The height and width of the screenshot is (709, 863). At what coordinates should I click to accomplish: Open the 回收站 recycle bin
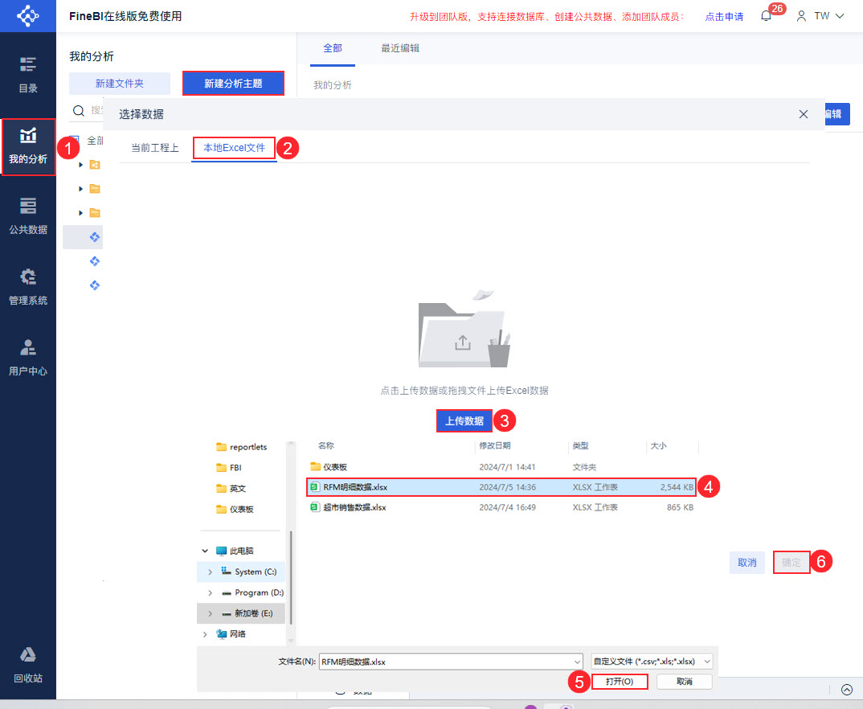click(28, 665)
